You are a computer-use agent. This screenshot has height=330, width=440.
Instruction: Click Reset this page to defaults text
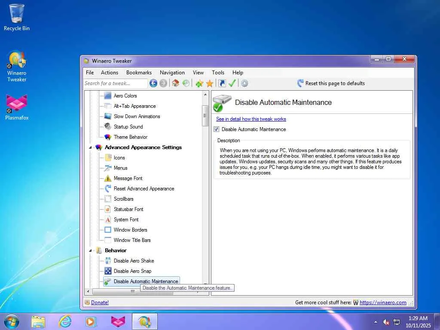coord(335,83)
